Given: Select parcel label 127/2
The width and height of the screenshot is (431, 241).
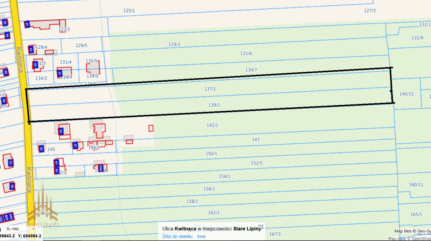Looking at the screenshot, I should coord(64,29).
